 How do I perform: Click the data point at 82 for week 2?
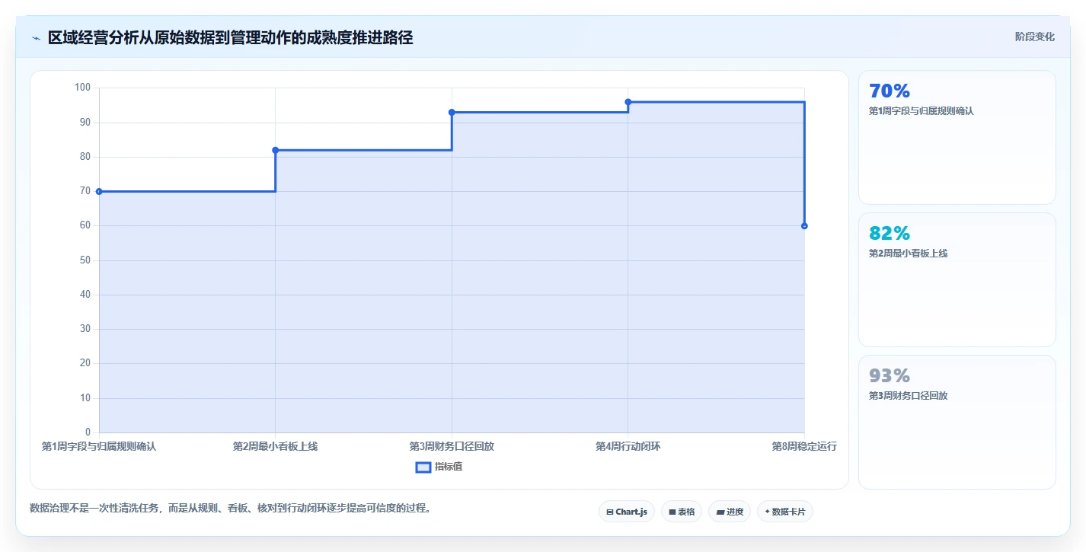(276, 150)
